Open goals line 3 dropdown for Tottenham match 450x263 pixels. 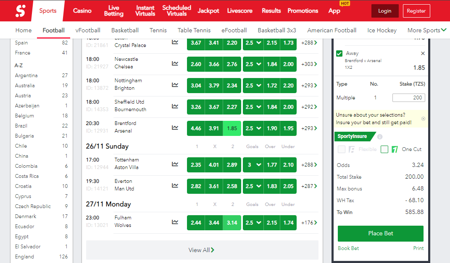(x=253, y=165)
